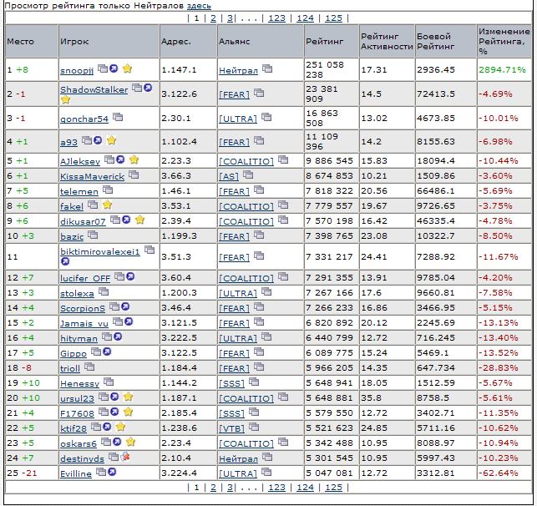Click the envelope icon next to destinyds
This screenshot has height=506, width=537.
pos(125,458)
